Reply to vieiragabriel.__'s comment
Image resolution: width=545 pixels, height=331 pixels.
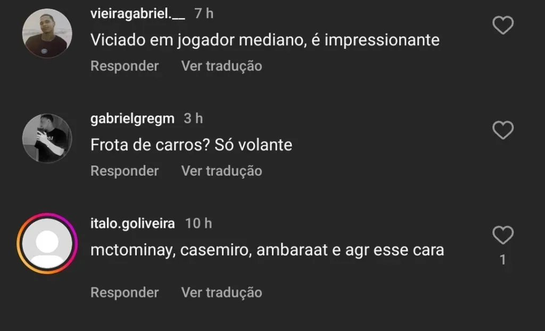pyautogui.click(x=125, y=66)
